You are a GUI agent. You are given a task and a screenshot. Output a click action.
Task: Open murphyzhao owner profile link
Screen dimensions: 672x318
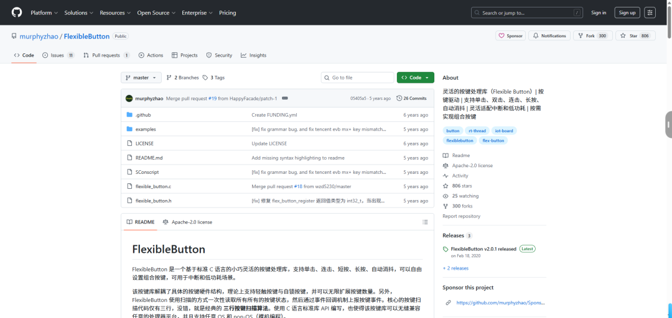(39, 37)
